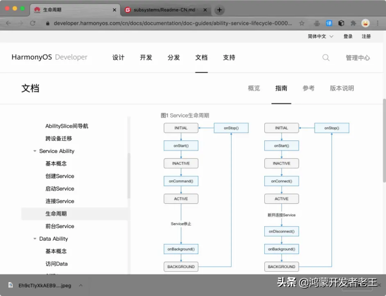Close the 生命周期 browser tab
This screenshot has height=296, width=386.
tap(115, 10)
